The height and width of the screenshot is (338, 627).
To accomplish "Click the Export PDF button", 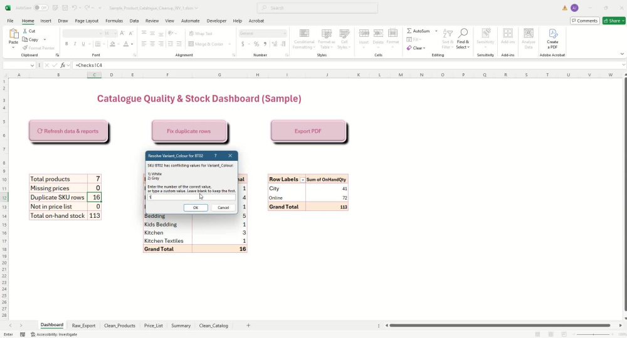I will pyautogui.click(x=308, y=131).
